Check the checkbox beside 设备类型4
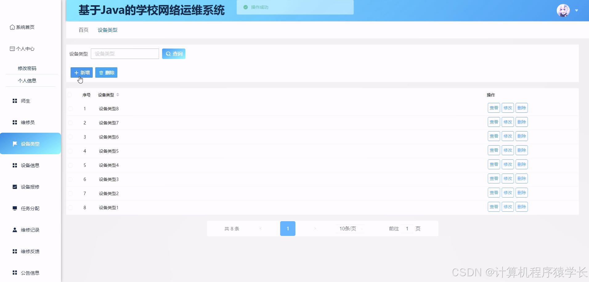This screenshot has height=282, width=589. coord(70,165)
